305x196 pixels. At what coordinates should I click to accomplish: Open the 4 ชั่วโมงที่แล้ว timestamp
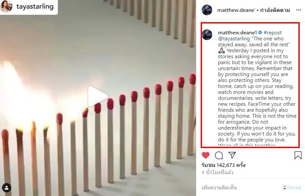[217, 173]
